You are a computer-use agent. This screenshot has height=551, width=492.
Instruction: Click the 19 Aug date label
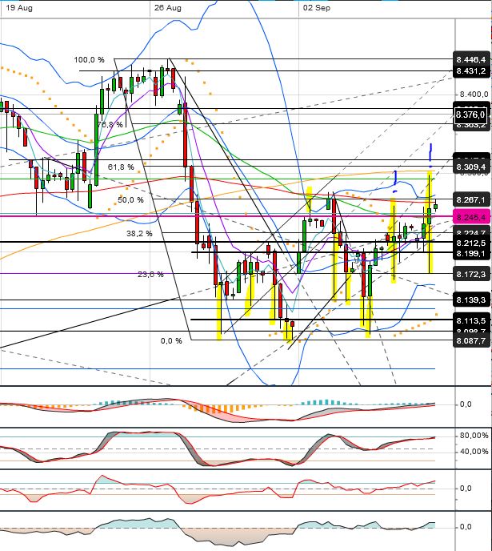tap(19, 8)
